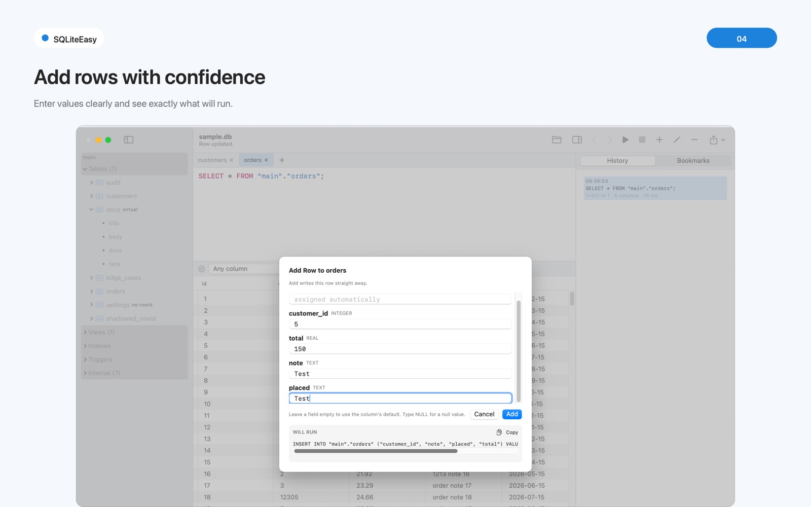Expand the orders table in sidebar
This screenshot has height=507, width=811.
click(91, 292)
